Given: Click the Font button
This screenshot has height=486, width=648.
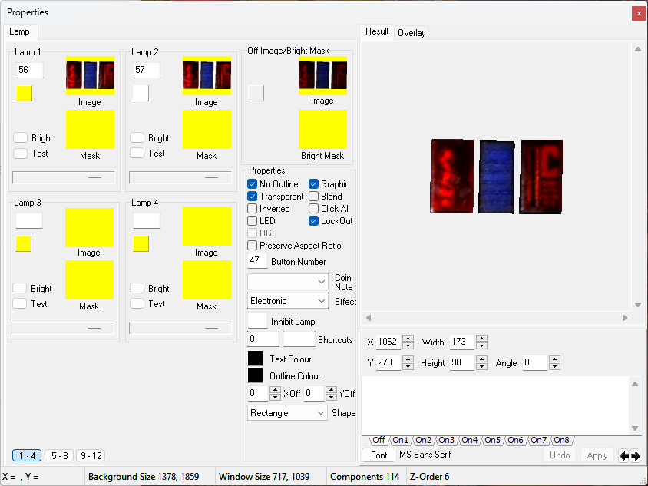Looking at the screenshot, I should tap(379, 455).
